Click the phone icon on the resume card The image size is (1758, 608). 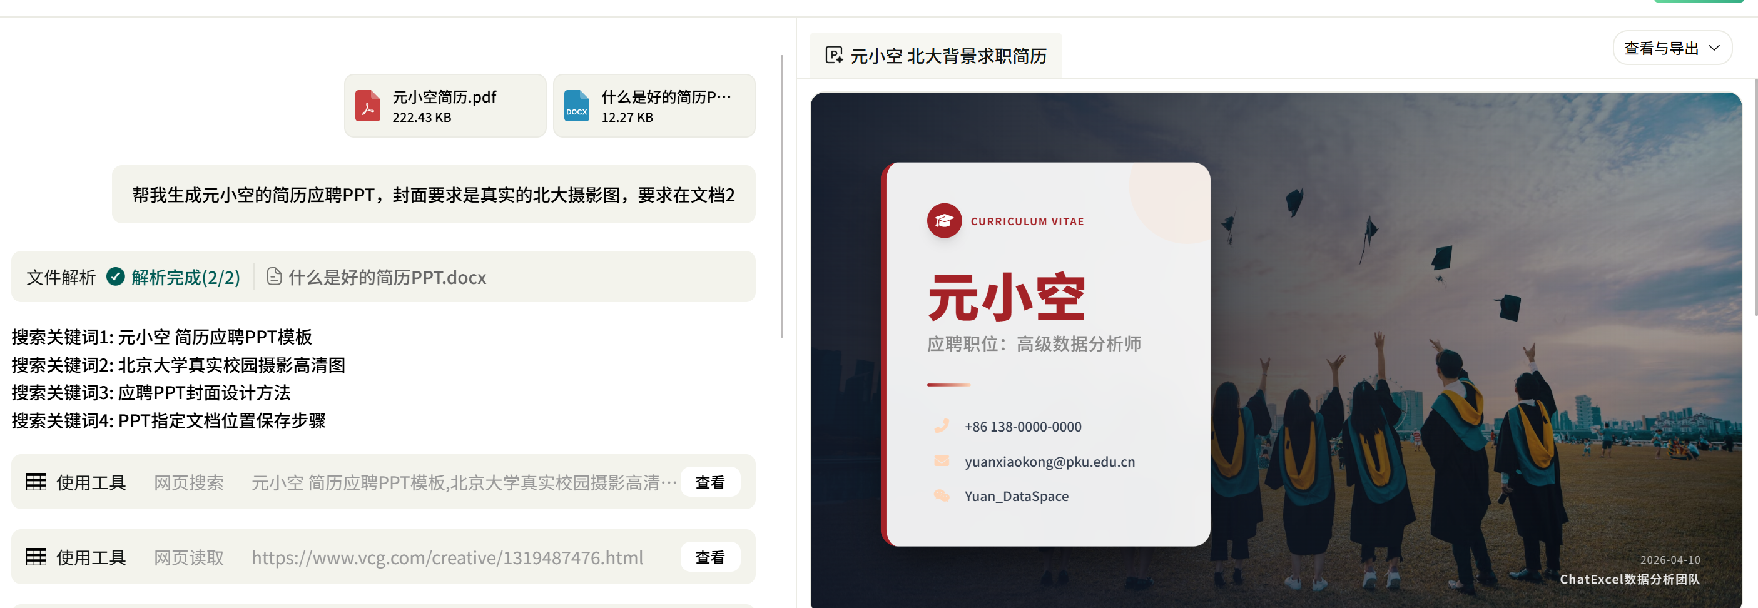click(x=942, y=426)
